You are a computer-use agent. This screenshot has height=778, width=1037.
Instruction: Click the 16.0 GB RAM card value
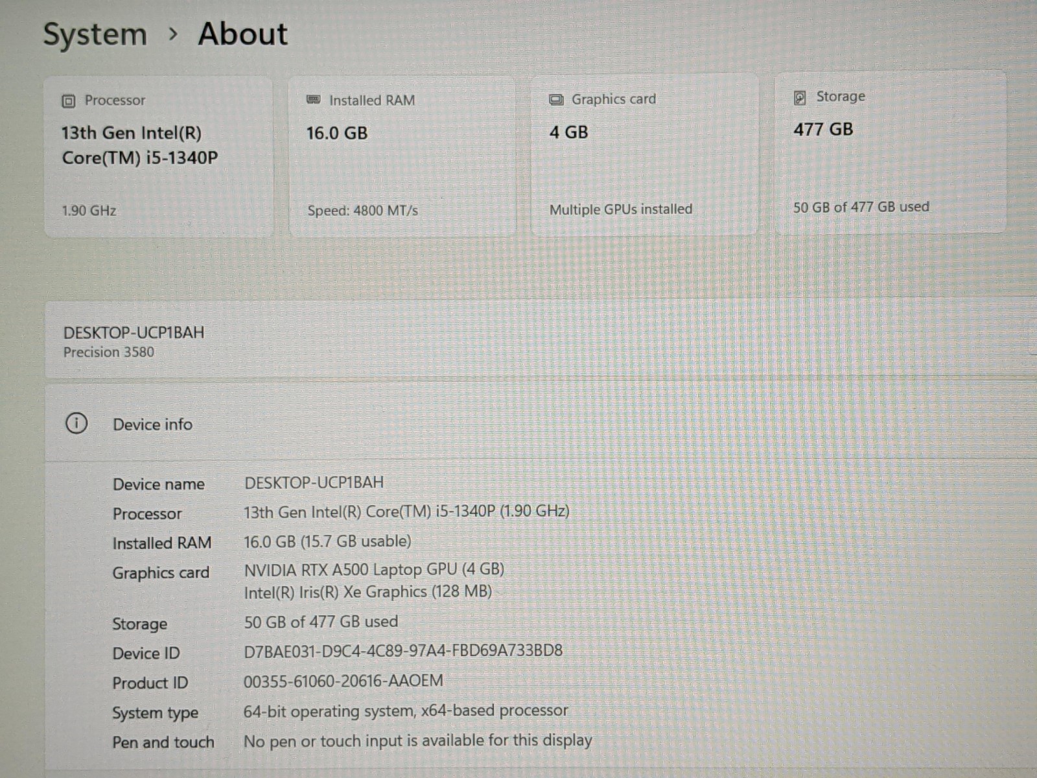click(x=337, y=134)
